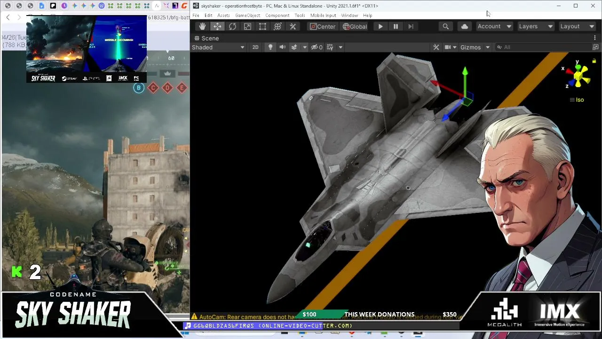Open the WordPress browser tab
This screenshot has height=339, width=602.
[x=101, y=6]
